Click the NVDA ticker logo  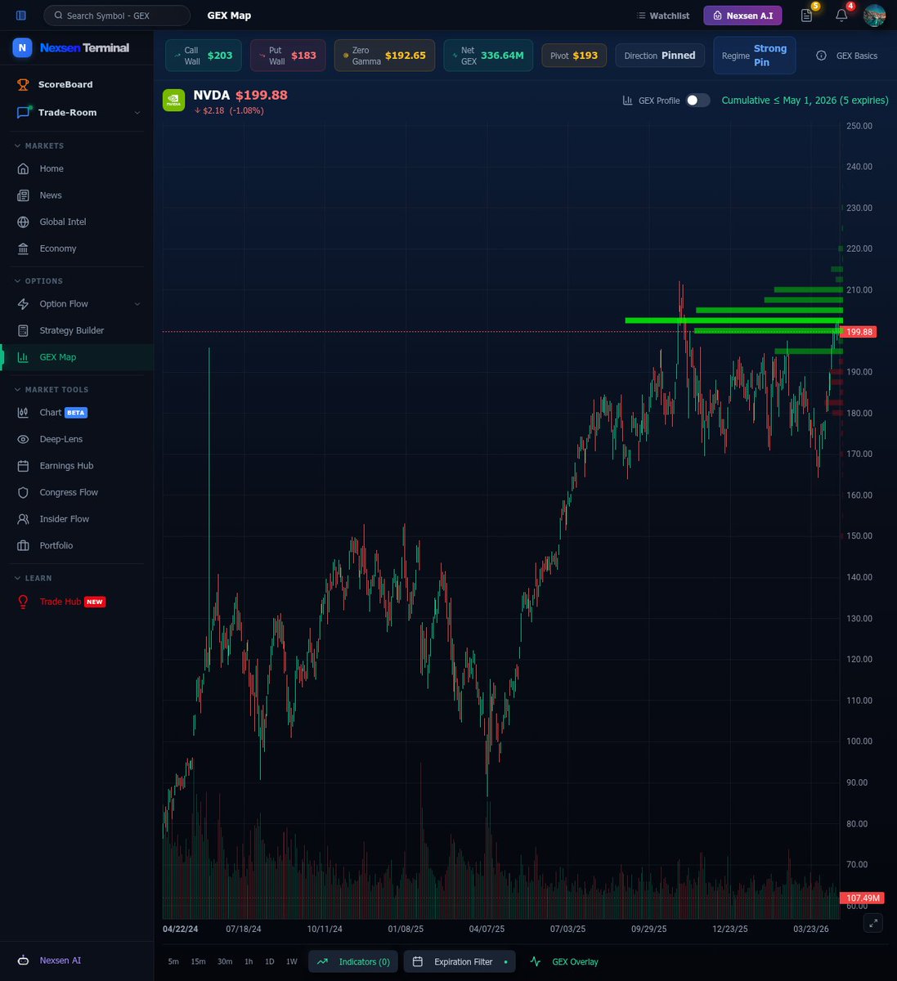(174, 101)
